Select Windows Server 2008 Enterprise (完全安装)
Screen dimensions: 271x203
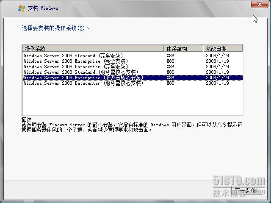[133, 61]
